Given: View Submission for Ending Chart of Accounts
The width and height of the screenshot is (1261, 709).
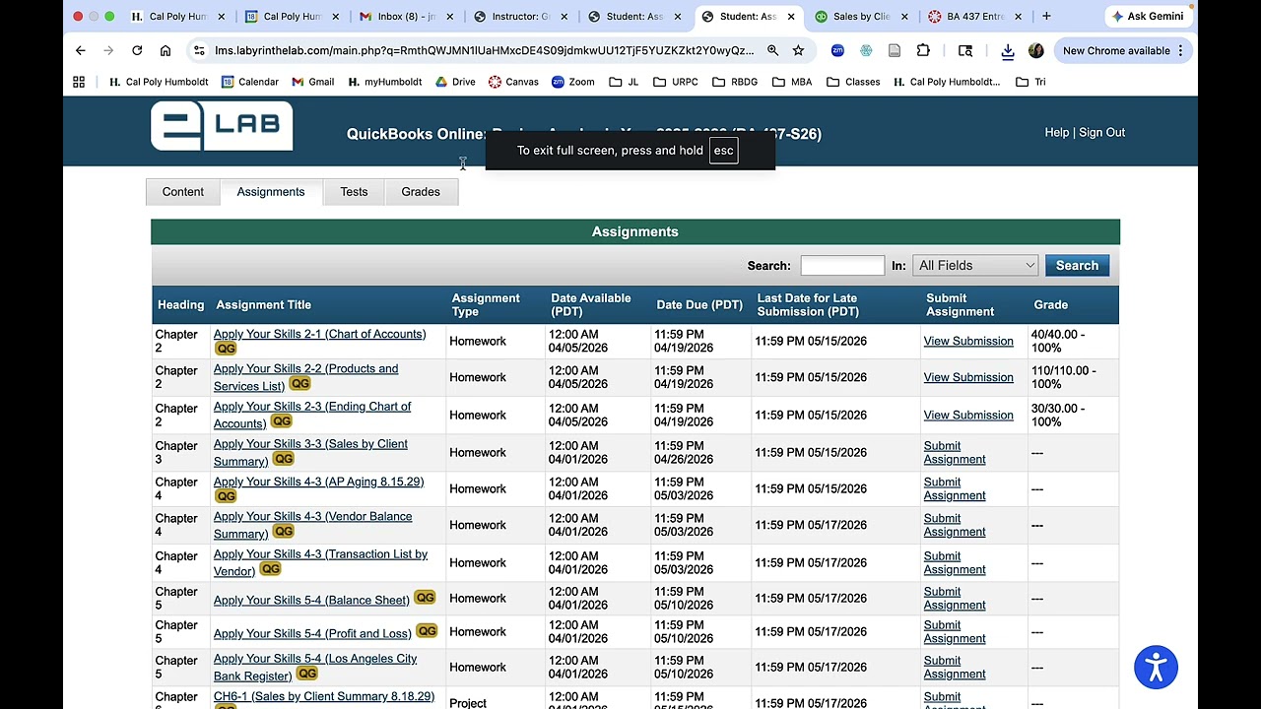Looking at the screenshot, I should click(968, 415).
